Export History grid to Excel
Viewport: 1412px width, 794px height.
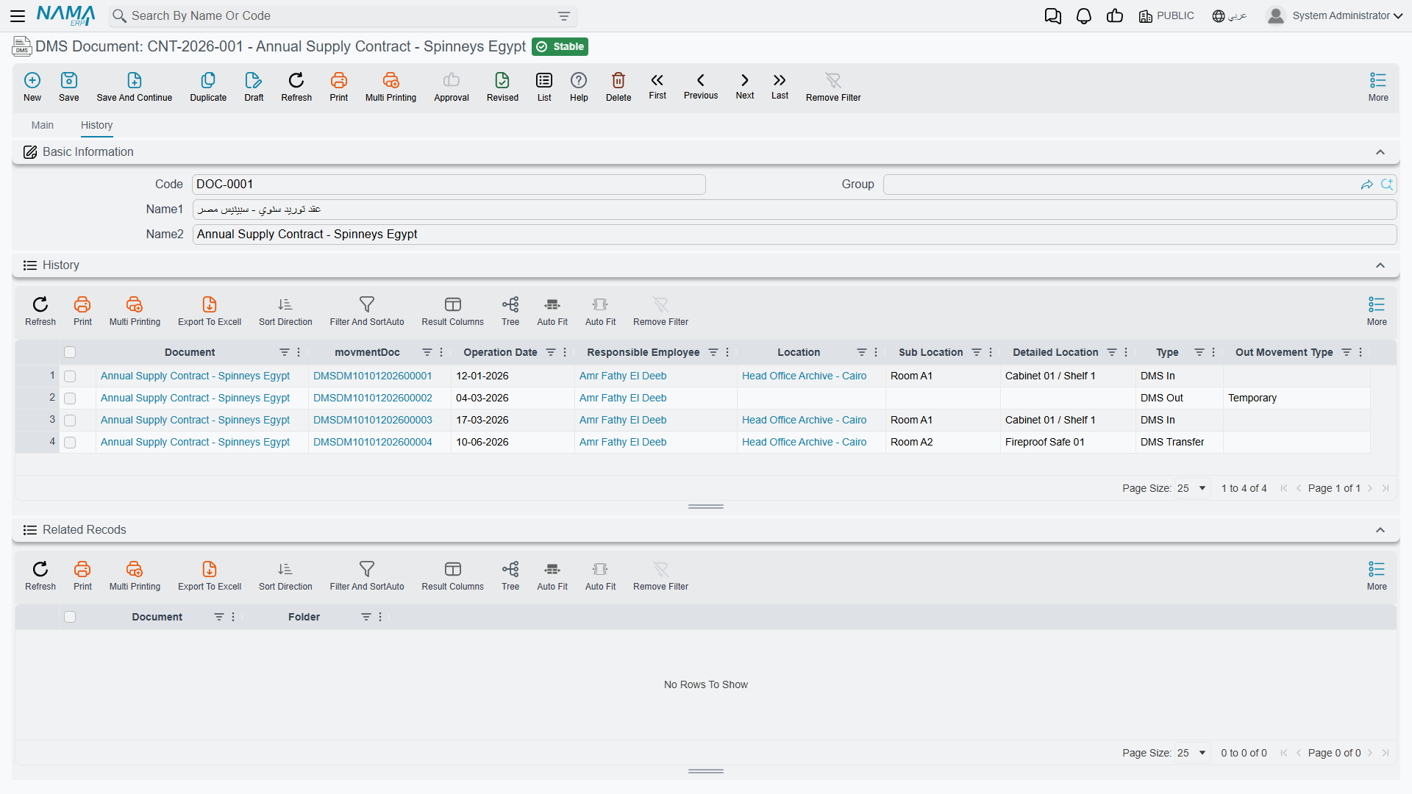pos(210,311)
